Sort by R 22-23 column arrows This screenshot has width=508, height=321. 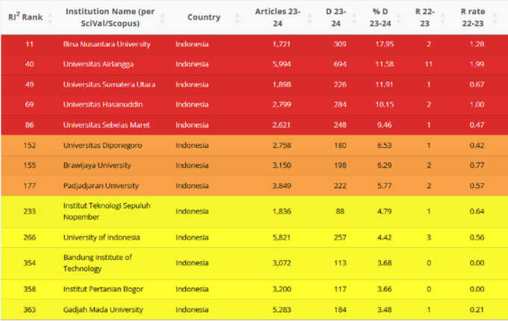[x=443, y=18]
